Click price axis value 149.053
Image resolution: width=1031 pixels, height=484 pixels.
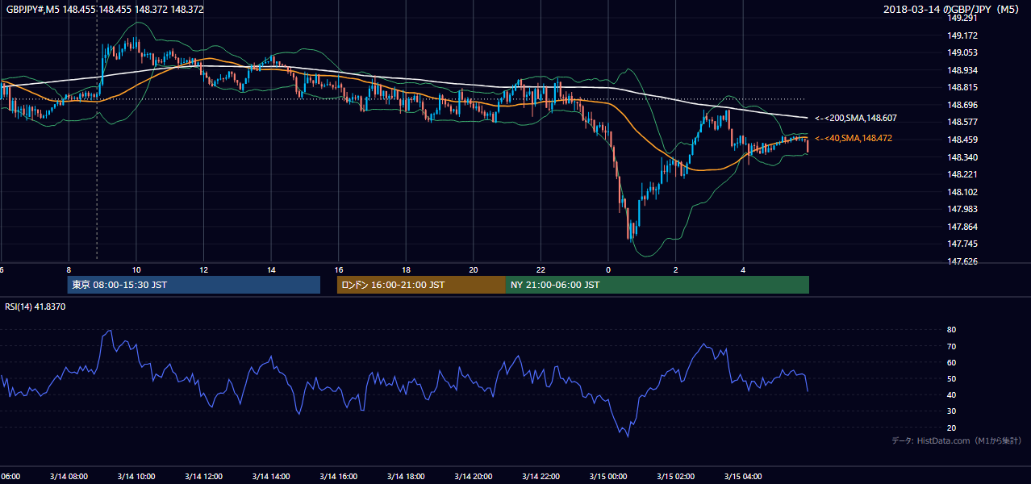pyautogui.click(x=962, y=52)
